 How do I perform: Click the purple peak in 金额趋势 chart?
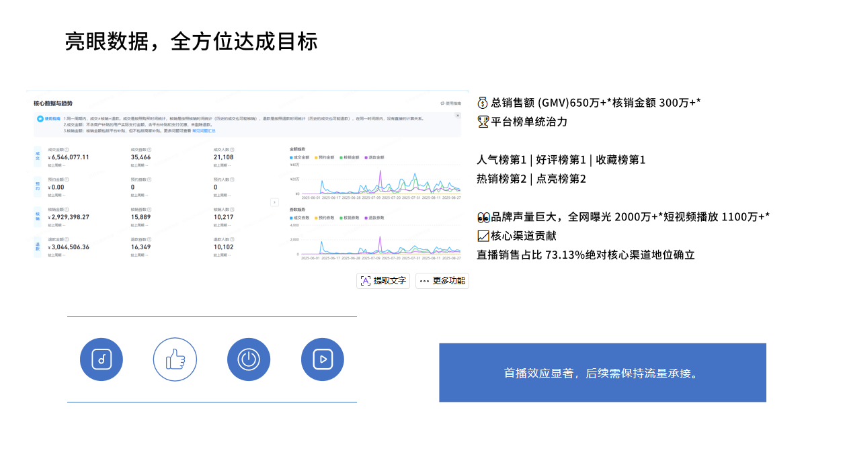(380, 171)
